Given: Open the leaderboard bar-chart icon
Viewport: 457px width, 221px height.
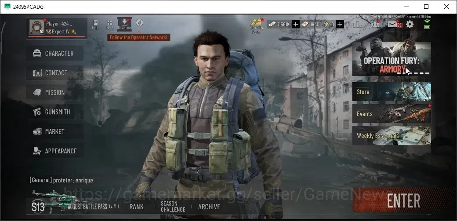Looking at the screenshot, I should pos(357,25).
